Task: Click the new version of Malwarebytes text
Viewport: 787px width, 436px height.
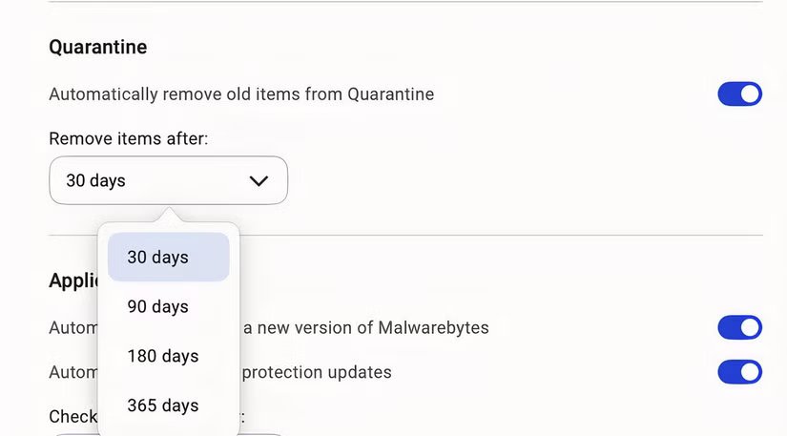Action: coord(365,328)
